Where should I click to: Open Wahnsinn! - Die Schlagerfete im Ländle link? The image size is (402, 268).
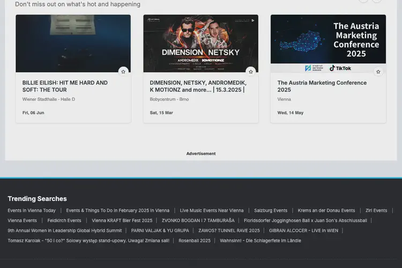[x=260, y=241]
